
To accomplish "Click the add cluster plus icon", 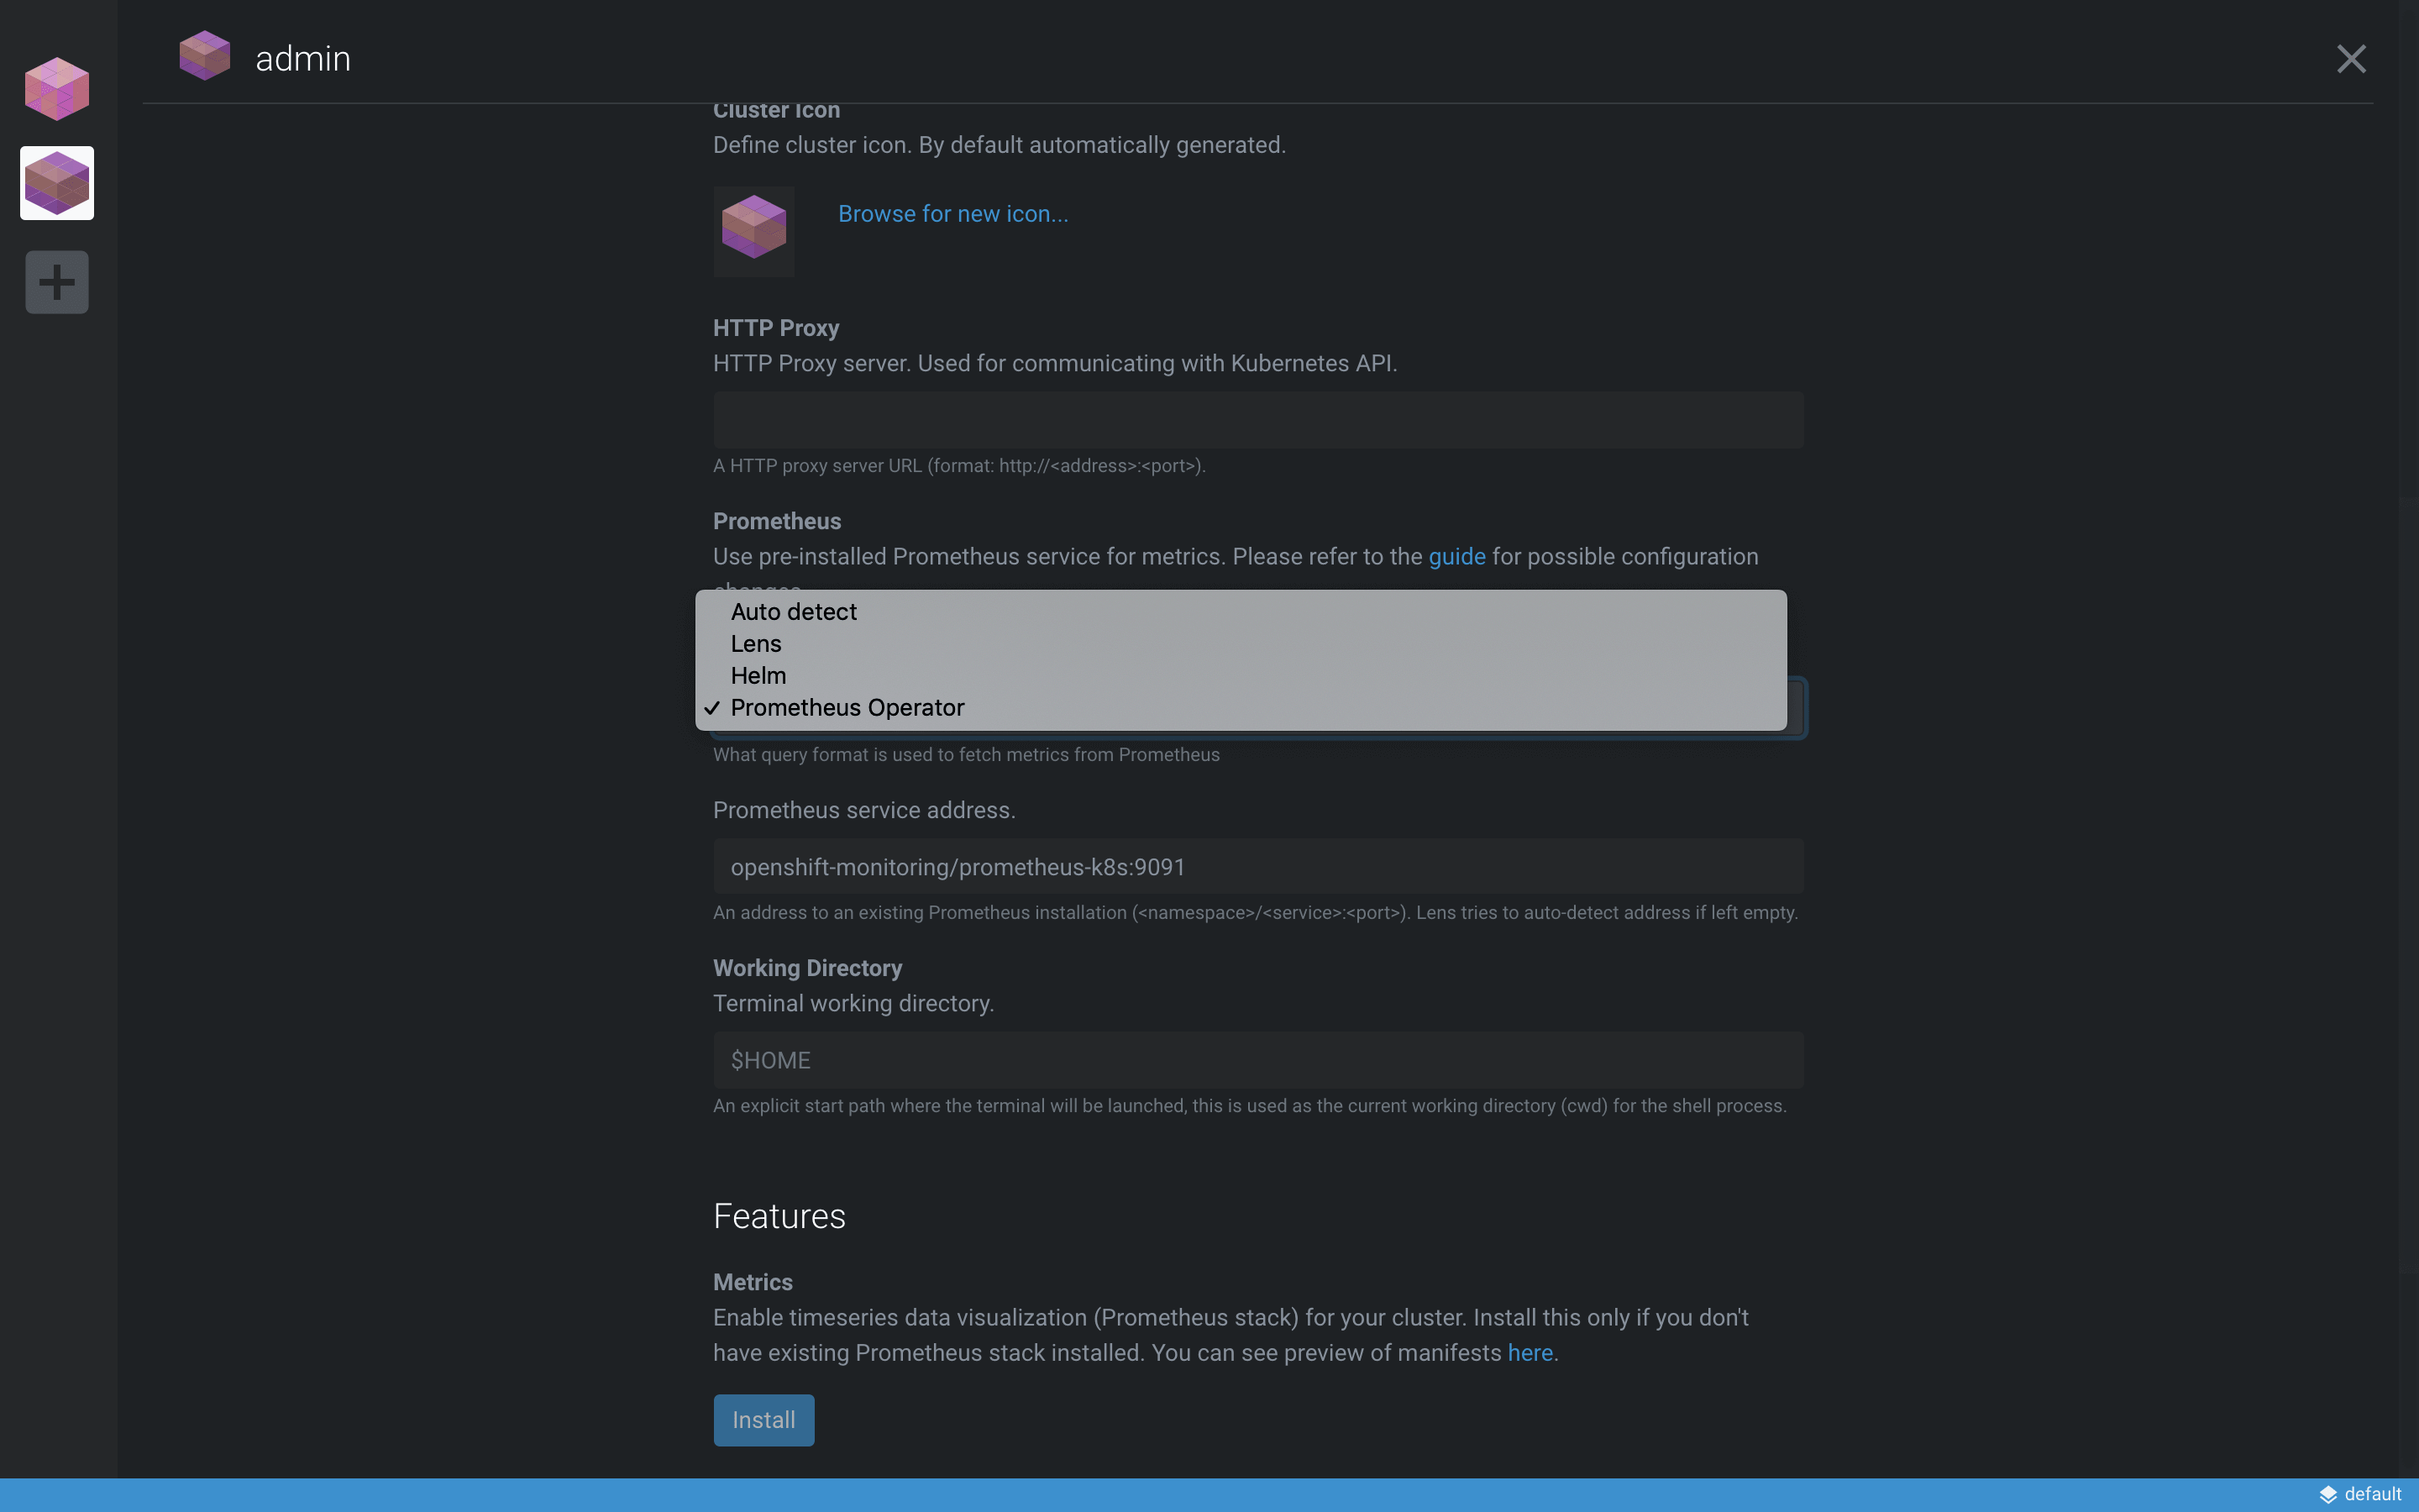I will (55, 281).
